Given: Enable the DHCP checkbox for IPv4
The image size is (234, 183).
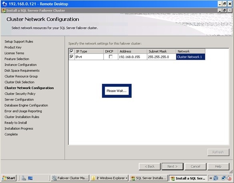Looking at the screenshot, I should tap(111, 57).
